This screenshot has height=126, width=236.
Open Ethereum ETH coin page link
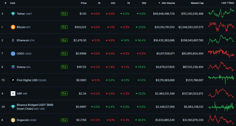(26, 40)
